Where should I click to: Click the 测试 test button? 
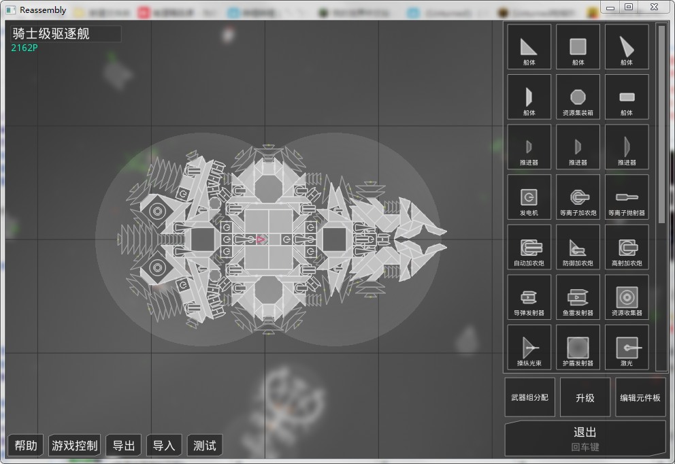tap(204, 446)
